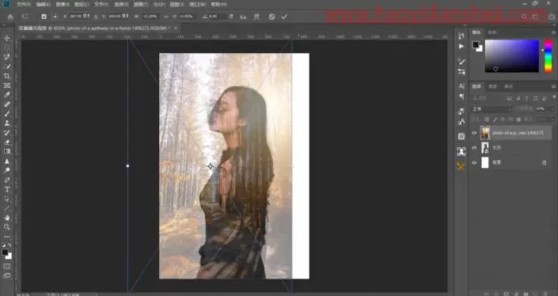Select the Path Selection tool
The image size is (558, 296).
pos(7,199)
